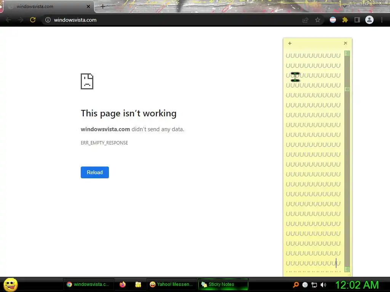Click the sad page error icon
This screenshot has height=292, width=390.
point(87,81)
